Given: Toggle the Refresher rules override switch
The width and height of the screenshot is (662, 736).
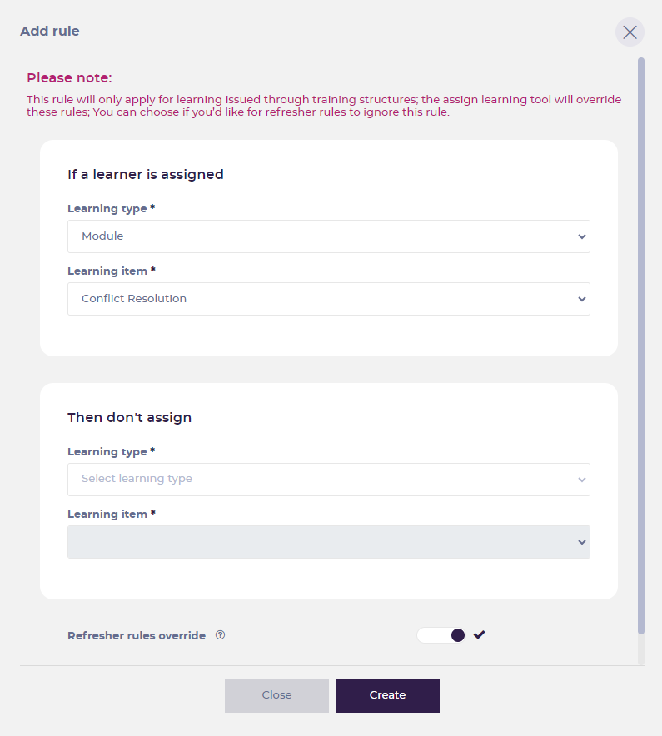Looking at the screenshot, I should point(441,635).
